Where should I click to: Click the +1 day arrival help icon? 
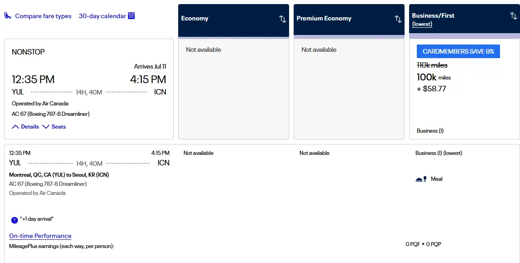click(x=14, y=220)
